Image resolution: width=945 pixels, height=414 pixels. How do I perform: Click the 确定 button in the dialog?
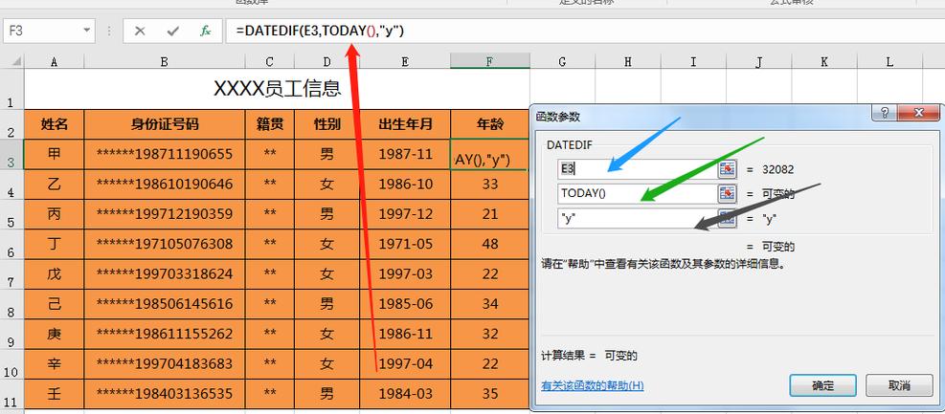pyautogui.click(x=822, y=385)
